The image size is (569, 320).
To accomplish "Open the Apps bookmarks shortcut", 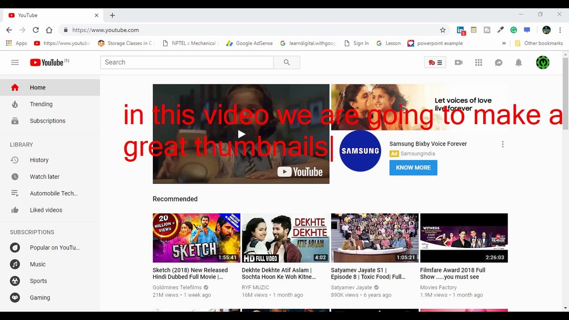I will tap(16, 43).
